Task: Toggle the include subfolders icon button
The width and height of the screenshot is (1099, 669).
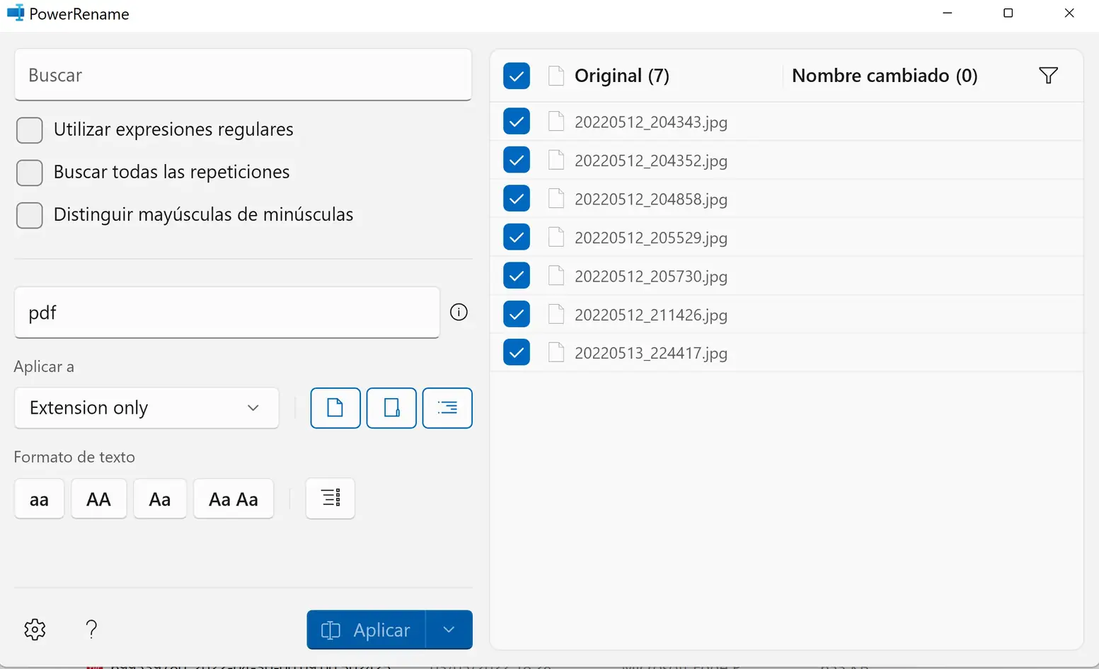Action: point(447,408)
